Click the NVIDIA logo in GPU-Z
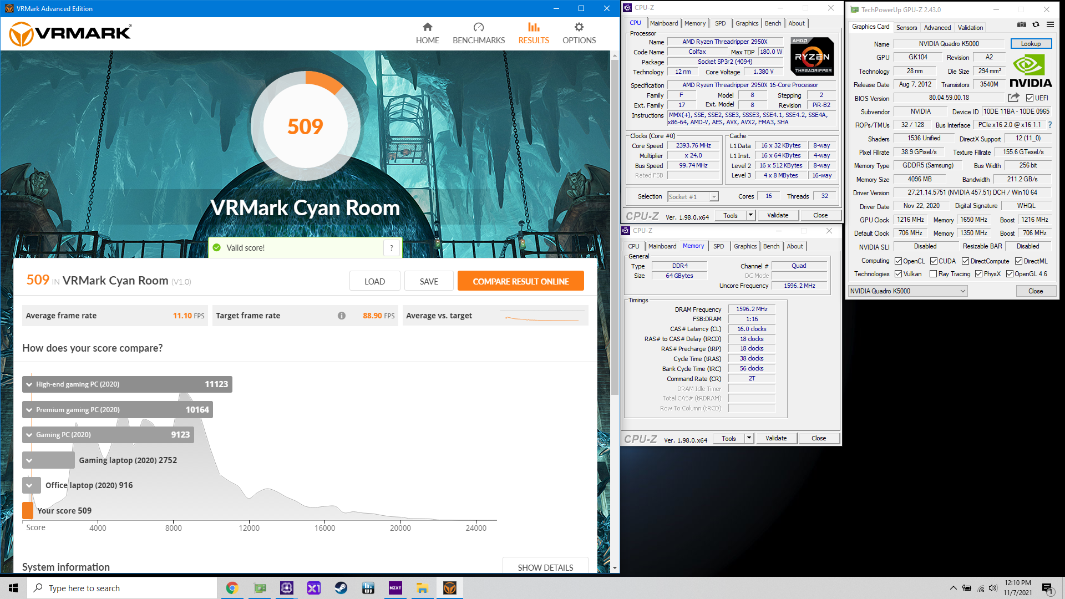Screen dimensions: 1065x599 pyautogui.click(x=1030, y=72)
